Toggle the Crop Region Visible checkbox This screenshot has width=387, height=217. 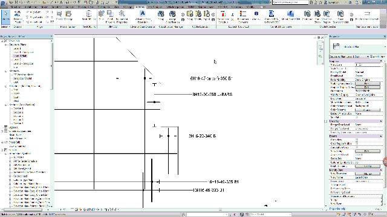(x=357, y=143)
